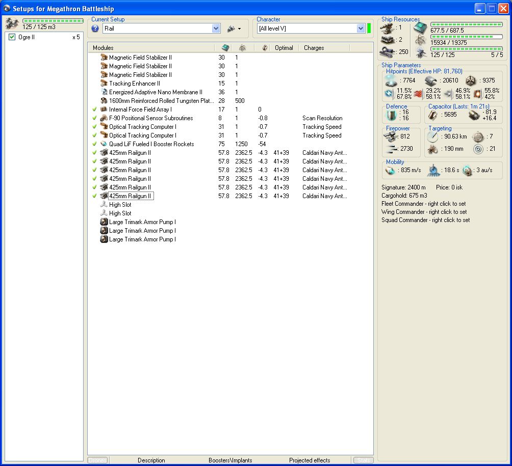This screenshot has width=512, height=466.
Task: Click the targeting range icon
Action: click(x=432, y=137)
